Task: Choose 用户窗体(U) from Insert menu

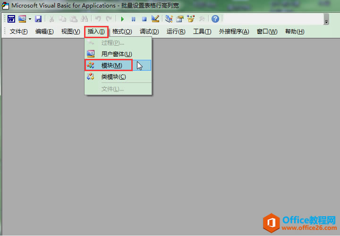Action: click(x=118, y=54)
